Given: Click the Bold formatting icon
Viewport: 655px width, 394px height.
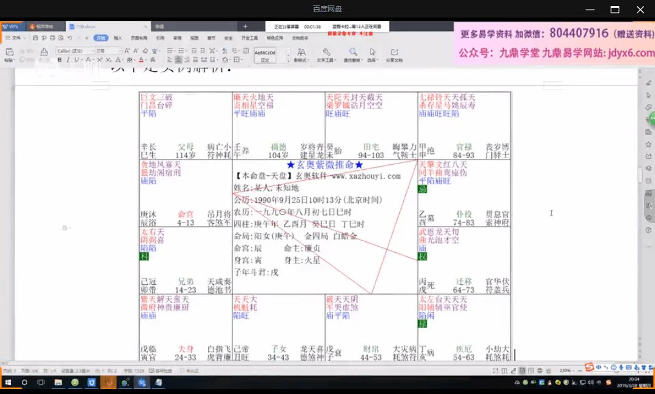Looking at the screenshot, I should [x=59, y=60].
